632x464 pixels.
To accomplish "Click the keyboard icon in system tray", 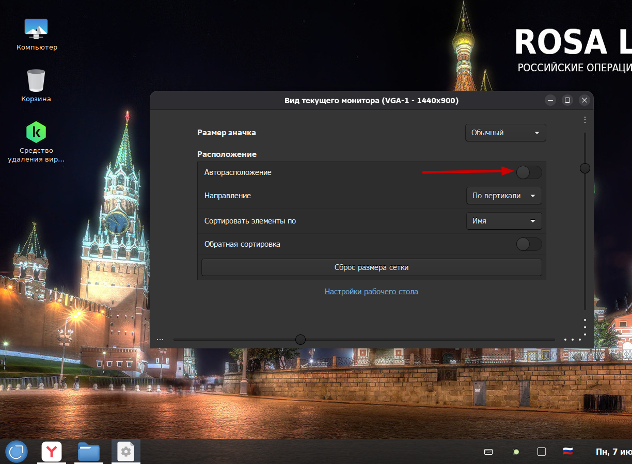I will (x=488, y=452).
